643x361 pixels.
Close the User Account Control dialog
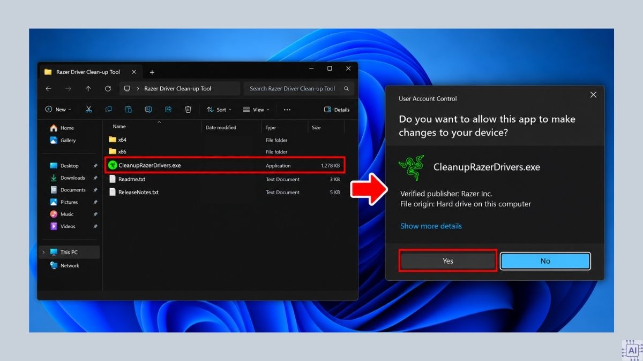pyautogui.click(x=593, y=95)
